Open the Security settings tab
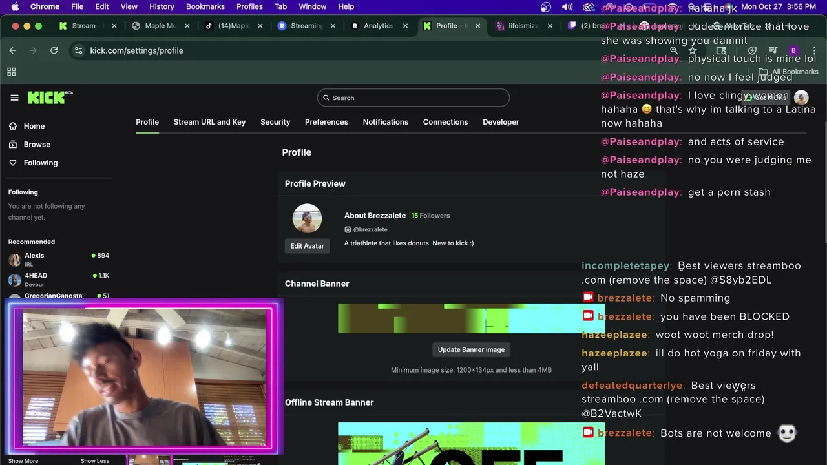The image size is (827, 465). coord(275,122)
